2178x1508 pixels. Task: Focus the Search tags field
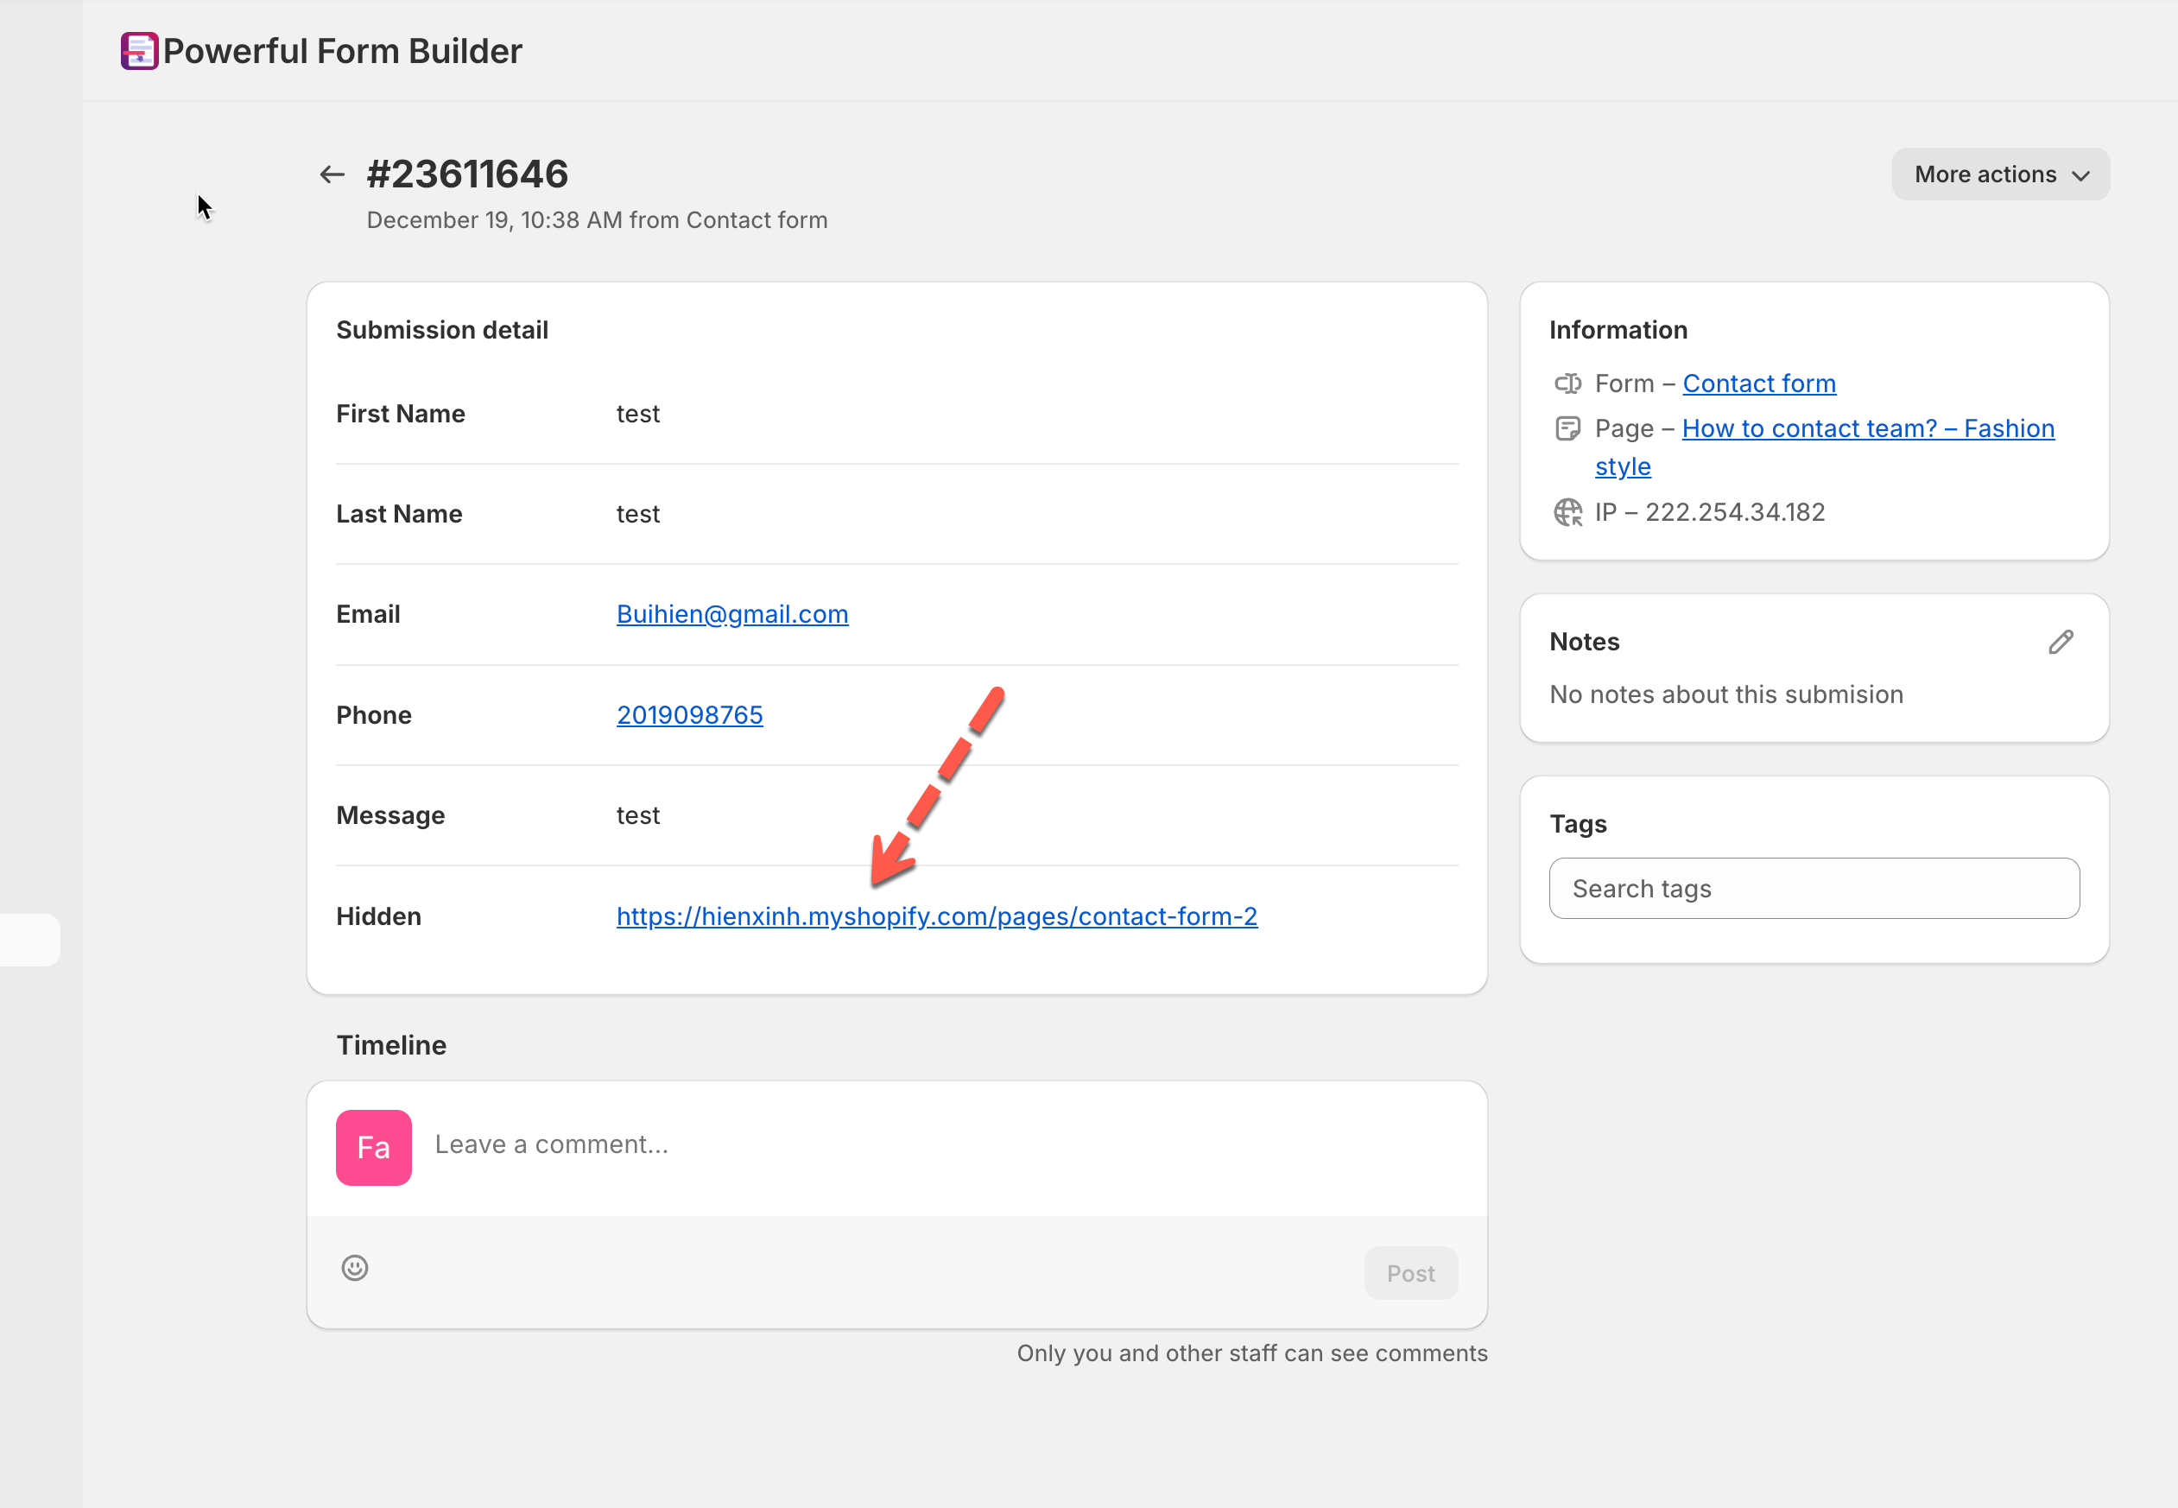click(x=1814, y=888)
